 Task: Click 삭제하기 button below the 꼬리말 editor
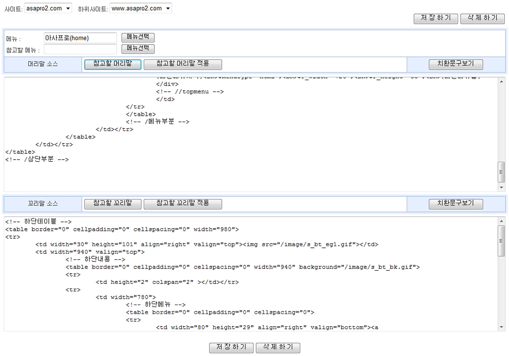coord(278,348)
